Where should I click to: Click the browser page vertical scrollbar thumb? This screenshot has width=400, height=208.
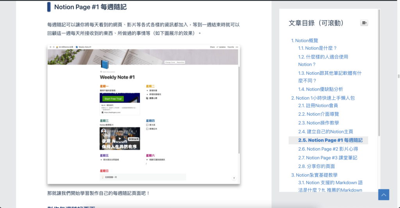[x=398, y=76]
